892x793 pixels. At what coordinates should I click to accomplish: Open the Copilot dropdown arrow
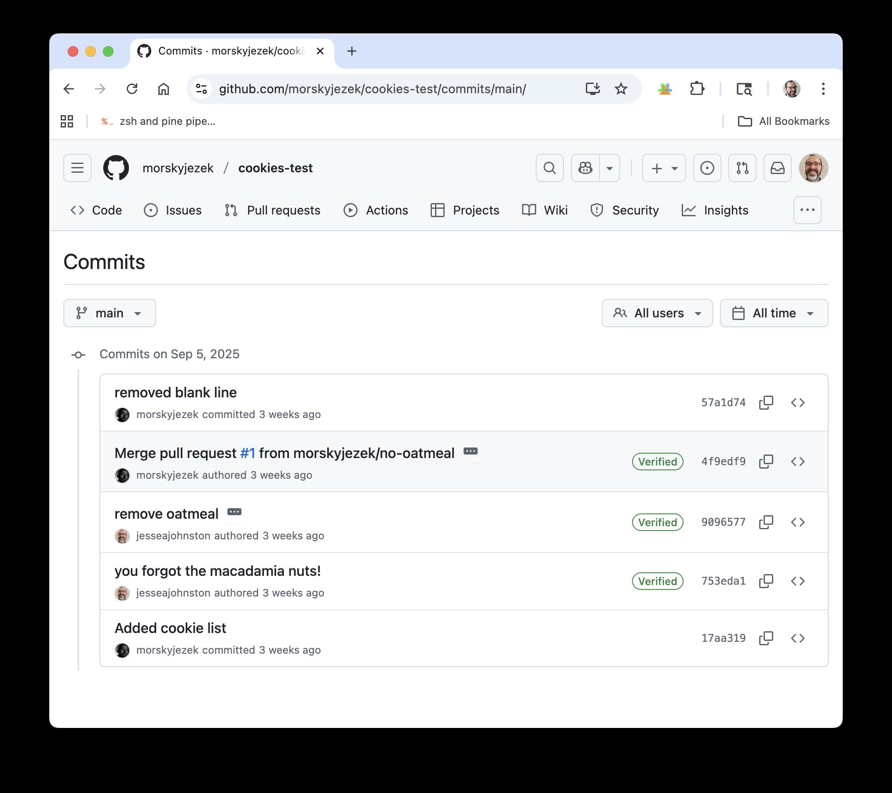coord(610,168)
